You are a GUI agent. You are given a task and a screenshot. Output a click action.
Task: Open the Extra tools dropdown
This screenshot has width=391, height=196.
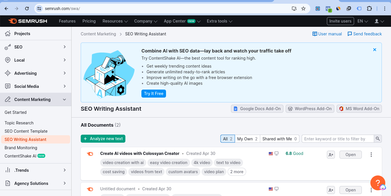[220, 21]
